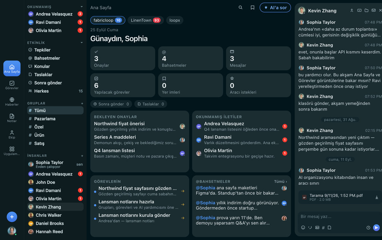This screenshot has width=382, height=240.
Task: Click the bookmark icon in header
Action: click(x=253, y=7)
